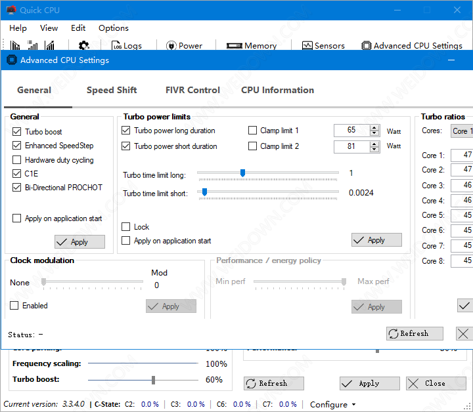Open the Help menu

(x=18, y=28)
